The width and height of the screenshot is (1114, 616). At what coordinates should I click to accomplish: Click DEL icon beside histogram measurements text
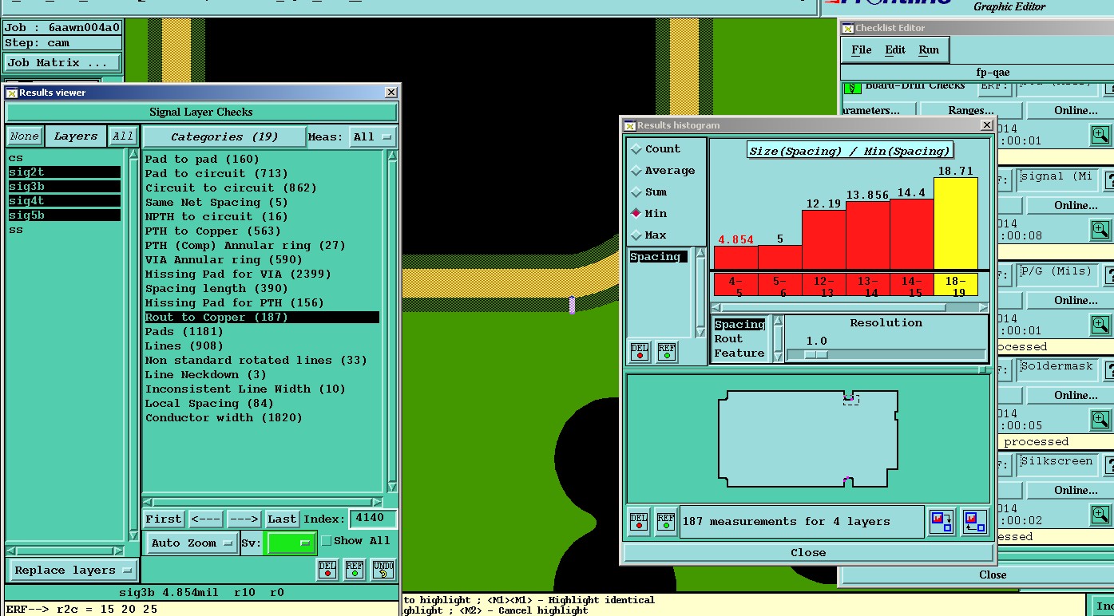639,522
